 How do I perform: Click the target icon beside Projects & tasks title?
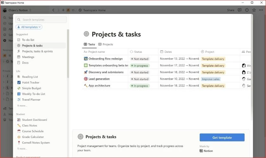[86, 34]
